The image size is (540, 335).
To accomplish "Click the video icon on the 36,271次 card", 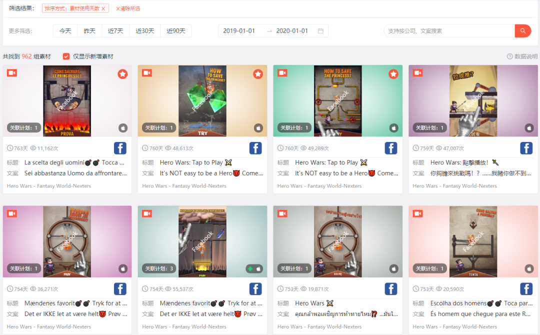I will pyautogui.click(x=12, y=214).
